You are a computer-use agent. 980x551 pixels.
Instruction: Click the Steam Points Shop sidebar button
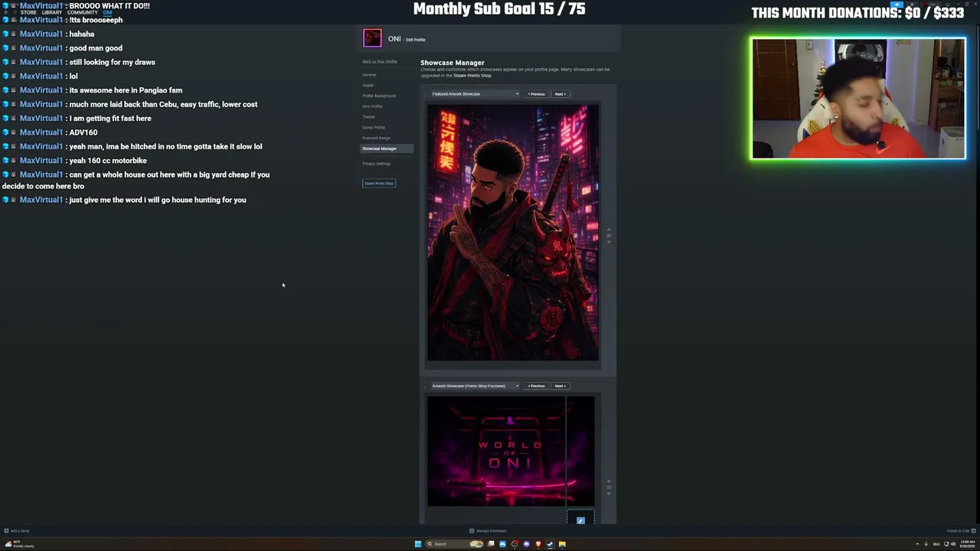[x=379, y=184]
